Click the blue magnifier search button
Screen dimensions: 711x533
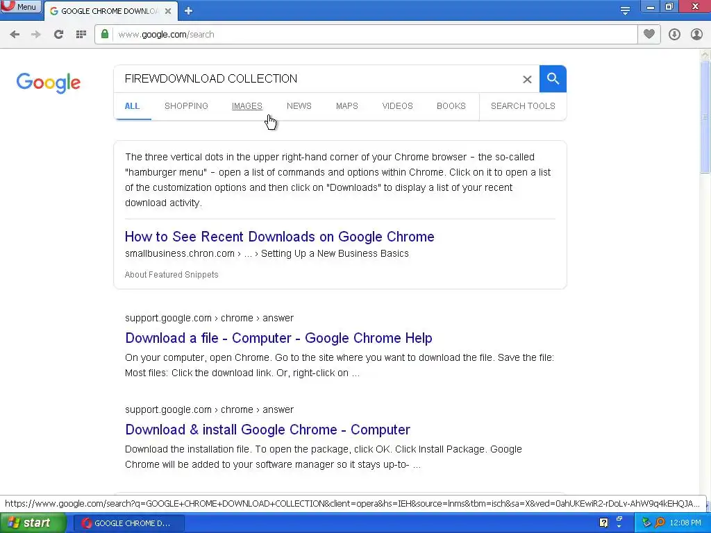553,79
